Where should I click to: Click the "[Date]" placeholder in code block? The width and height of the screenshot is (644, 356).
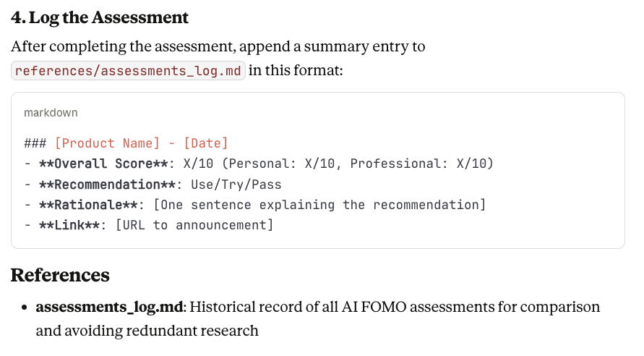point(203,143)
